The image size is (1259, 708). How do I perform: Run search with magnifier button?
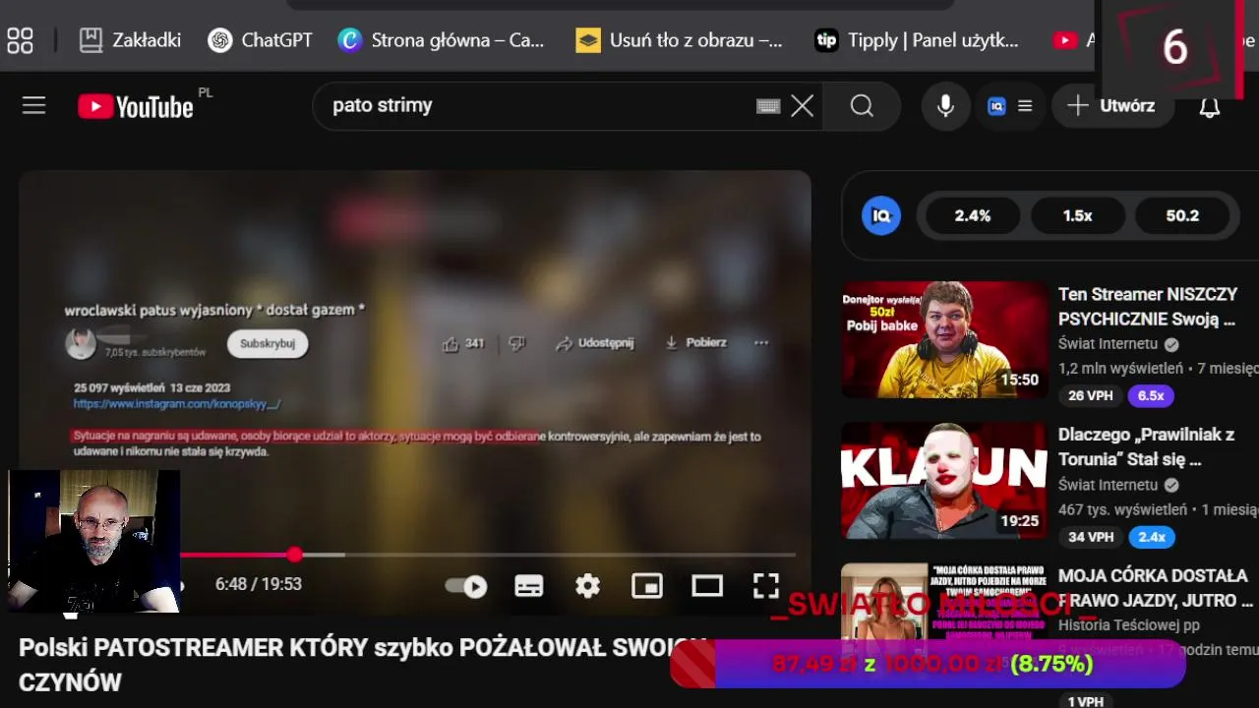[x=862, y=106]
